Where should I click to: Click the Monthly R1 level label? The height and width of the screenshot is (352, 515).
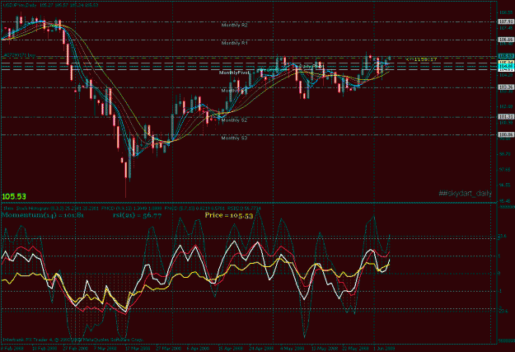pyautogui.click(x=235, y=43)
